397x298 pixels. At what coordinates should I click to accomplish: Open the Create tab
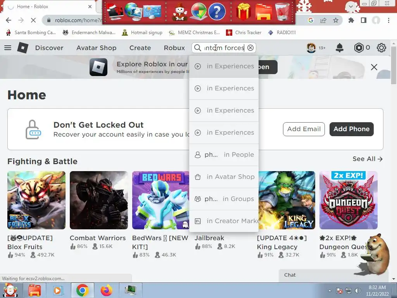(140, 48)
